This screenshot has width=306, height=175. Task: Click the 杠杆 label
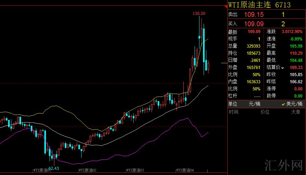tap(232, 96)
